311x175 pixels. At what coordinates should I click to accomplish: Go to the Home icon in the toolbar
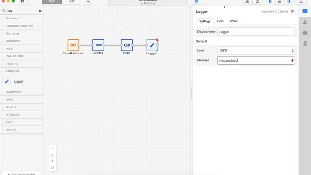pos(22,1)
